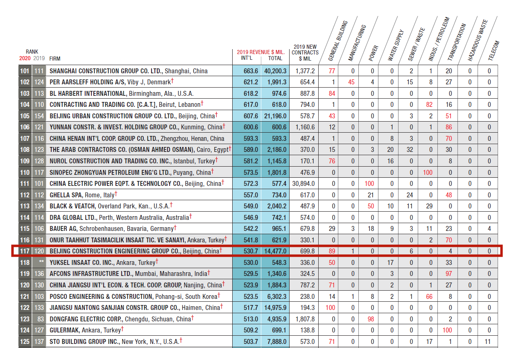
Task: Select the 2020 rank cell 125
Action: point(25,341)
